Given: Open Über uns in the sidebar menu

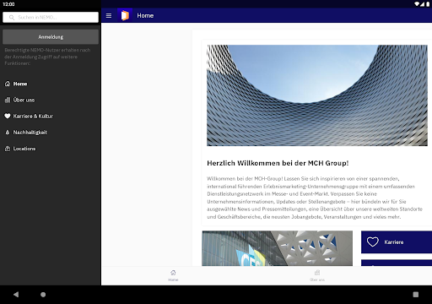Looking at the screenshot, I should click(x=51, y=100).
